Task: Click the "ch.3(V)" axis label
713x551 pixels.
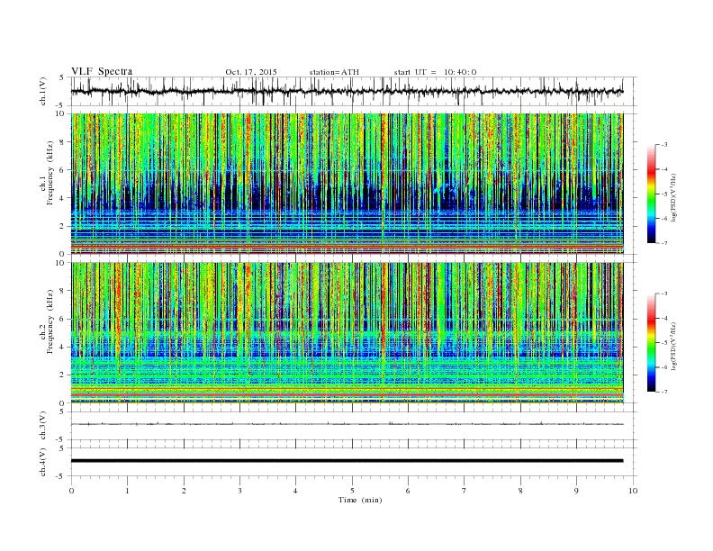Action: [x=42, y=426]
